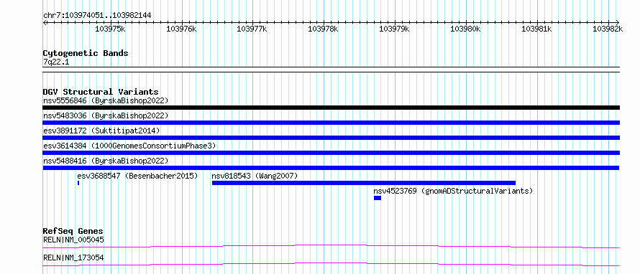This screenshot has width=640, height=274.
Task: Click the esv3891172 (Suktitipat2014) label
Action: [101, 131]
